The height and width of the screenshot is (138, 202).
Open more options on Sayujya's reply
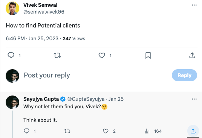194,99
